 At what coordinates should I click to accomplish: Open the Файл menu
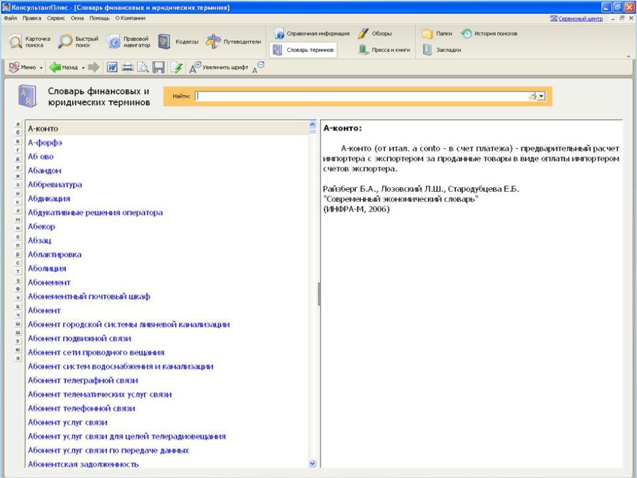[11, 19]
